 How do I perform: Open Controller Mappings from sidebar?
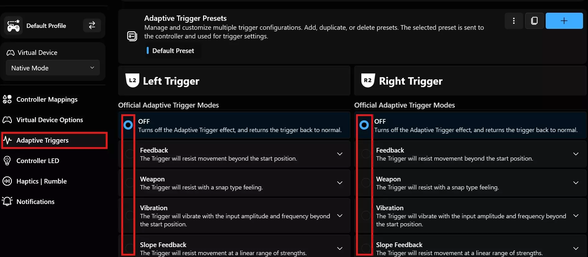pos(47,99)
